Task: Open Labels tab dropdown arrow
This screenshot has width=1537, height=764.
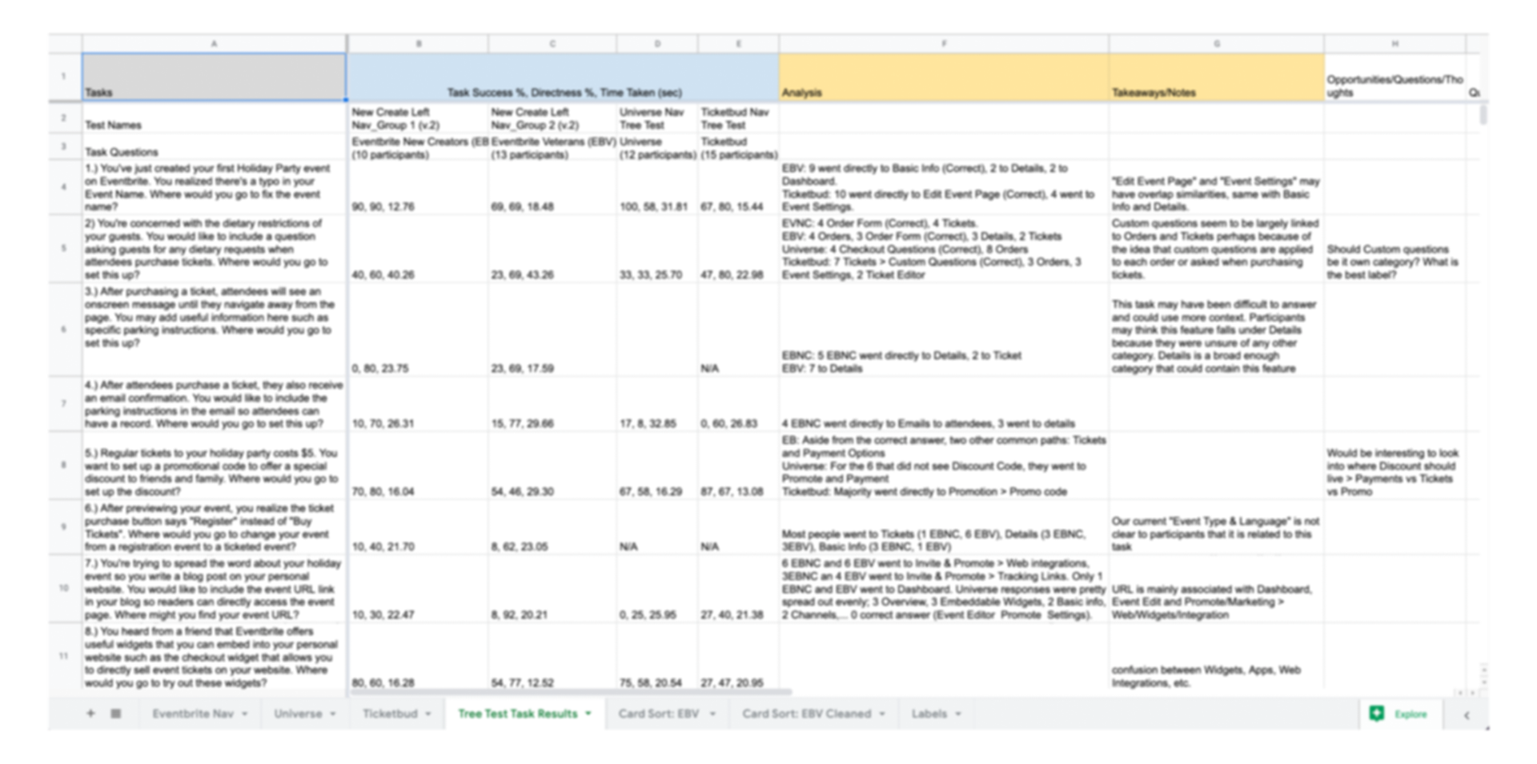Action: click(958, 714)
